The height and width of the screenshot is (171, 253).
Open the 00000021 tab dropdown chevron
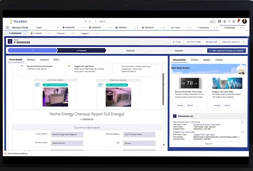pyautogui.click(x=135, y=27)
